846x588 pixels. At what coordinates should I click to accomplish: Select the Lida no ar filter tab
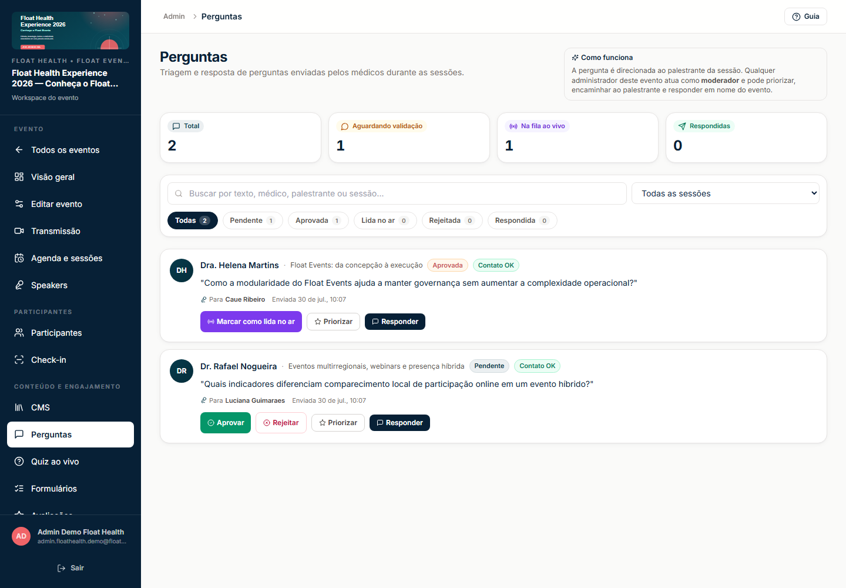pos(385,220)
